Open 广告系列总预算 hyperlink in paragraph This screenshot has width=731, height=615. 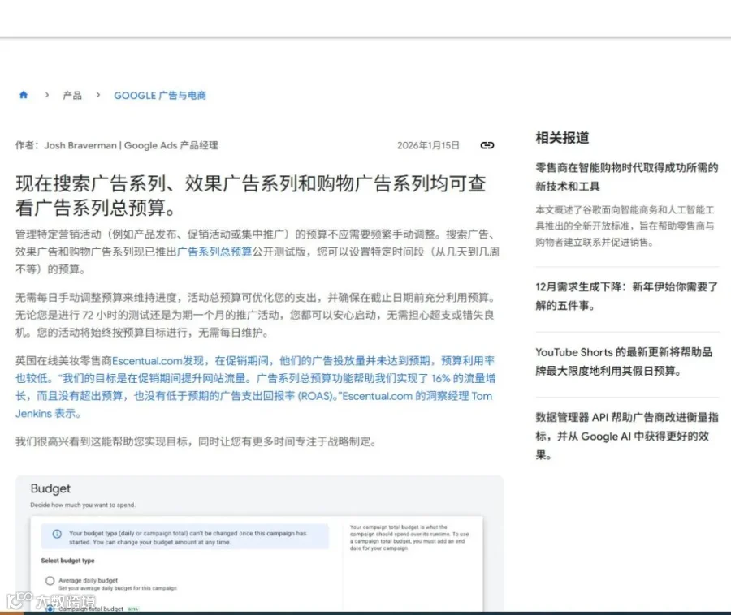coord(214,252)
